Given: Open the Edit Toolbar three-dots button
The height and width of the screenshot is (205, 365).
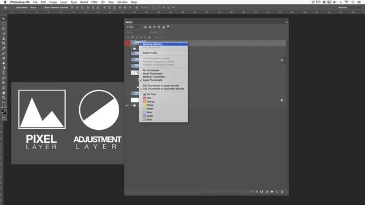Looking at the screenshot, I should pos(3,102).
